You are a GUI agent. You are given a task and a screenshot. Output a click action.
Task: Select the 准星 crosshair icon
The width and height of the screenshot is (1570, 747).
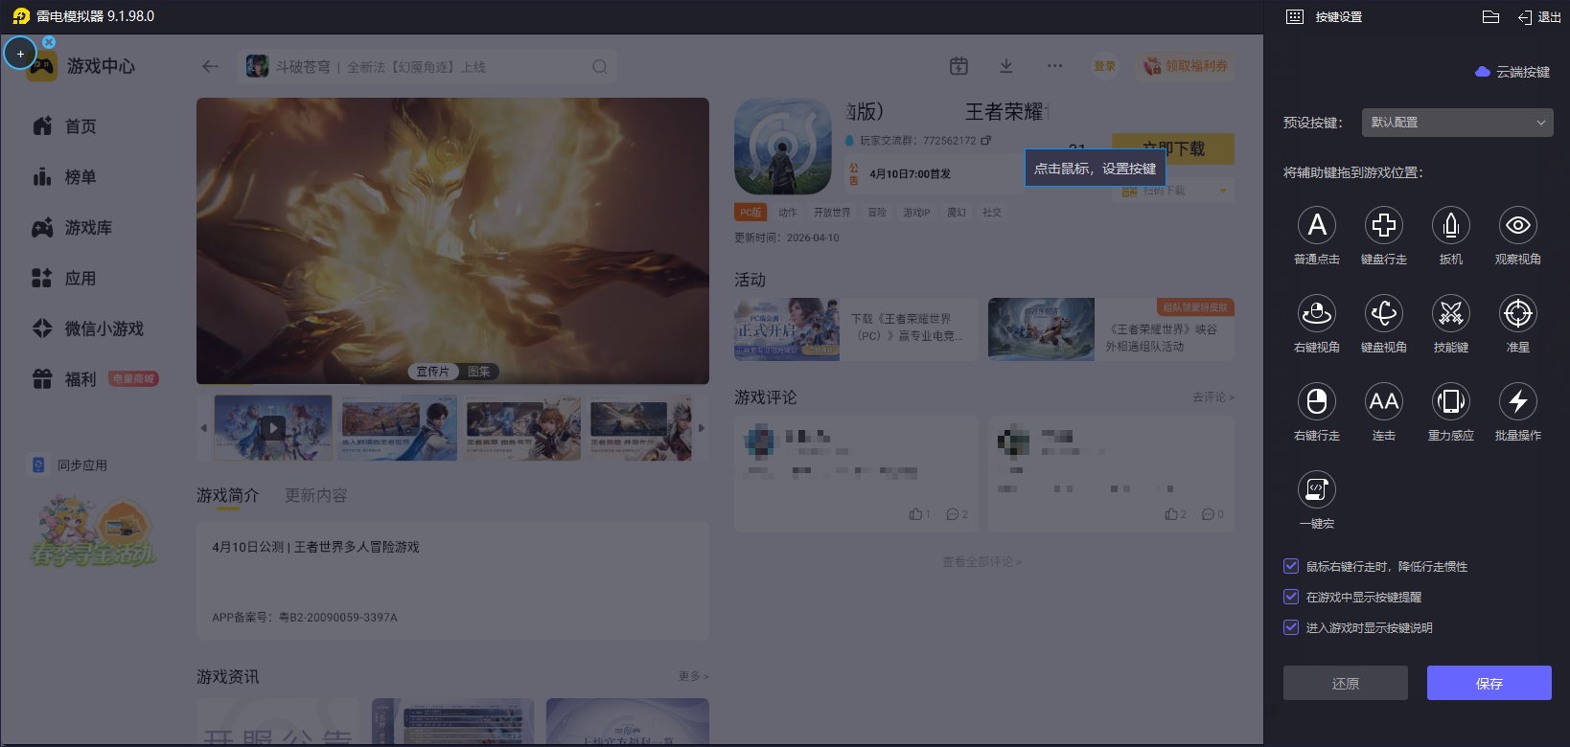click(1518, 313)
